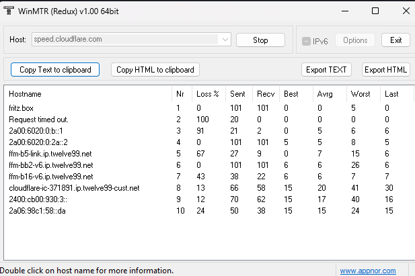Image resolution: width=415 pixels, height=276 pixels.
Task: Select hop 2a00:6020:0:2a::2
Action: [x=209, y=142]
